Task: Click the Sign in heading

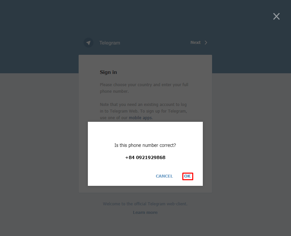Action: pyautogui.click(x=108, y=72)
